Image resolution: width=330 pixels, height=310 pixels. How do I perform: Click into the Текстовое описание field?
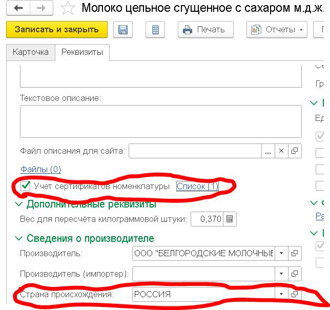tap(160, 121)
